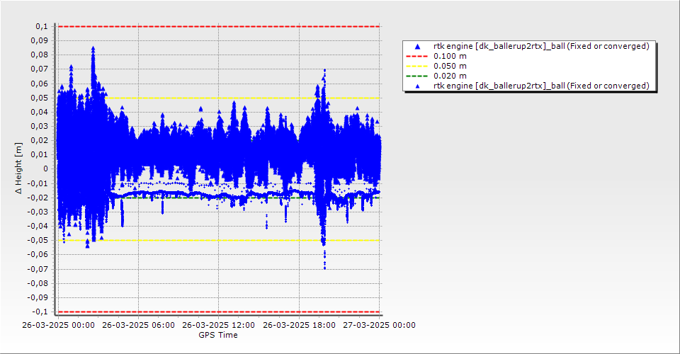Click the '0,05' height tick label
The height and width of the screenshot is (354, 680).
coord(40,98)
